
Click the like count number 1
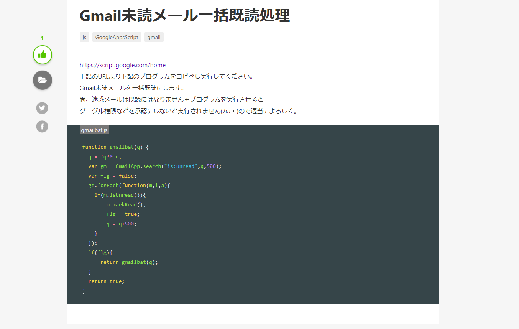point(42,38)
